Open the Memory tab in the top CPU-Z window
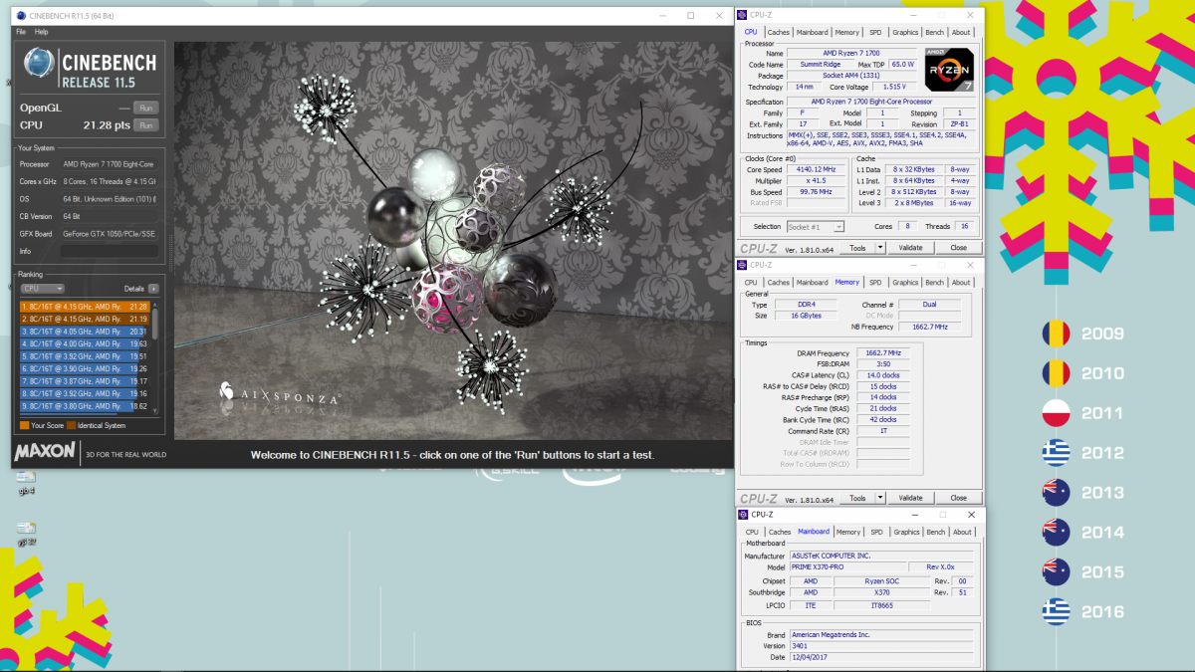1195x672 pixels. click(x=847, y=33)
